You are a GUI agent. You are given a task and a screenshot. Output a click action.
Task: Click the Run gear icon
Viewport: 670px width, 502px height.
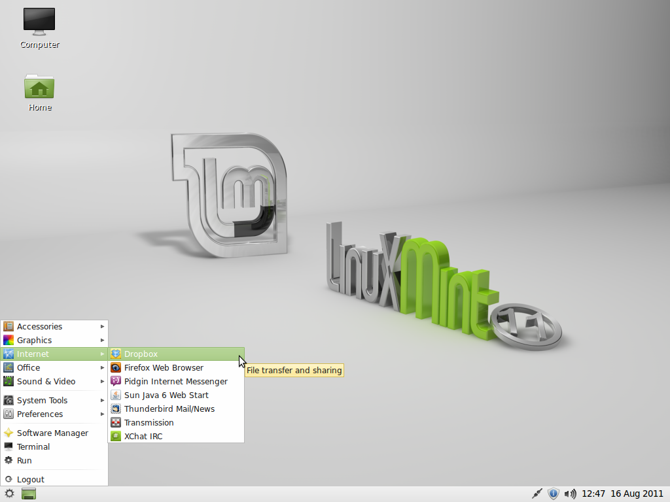(x=9, y=460)
